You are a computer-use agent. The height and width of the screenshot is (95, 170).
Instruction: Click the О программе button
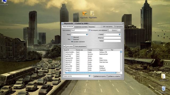119,26
